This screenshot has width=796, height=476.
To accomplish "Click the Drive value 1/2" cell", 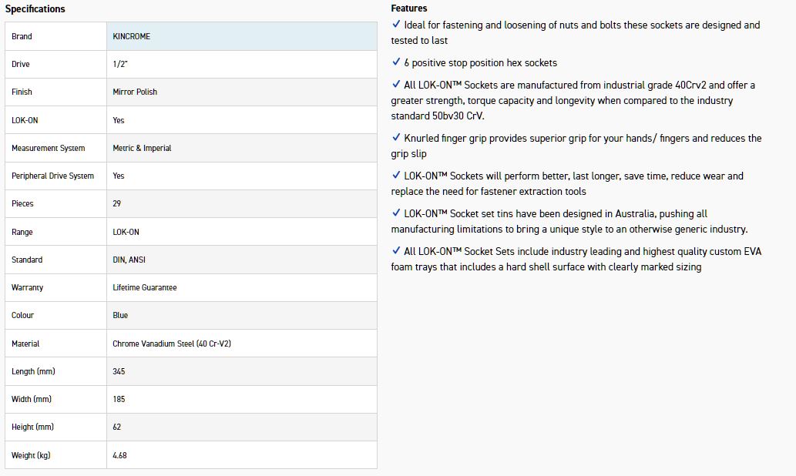I will point(120,64).
